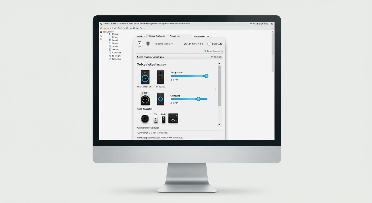Click the round combo jack connector icon
The height and width of the screenshot is (203, 372).
(145, 119)
